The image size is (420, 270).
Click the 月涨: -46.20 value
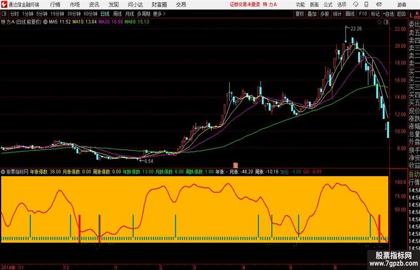241,172
